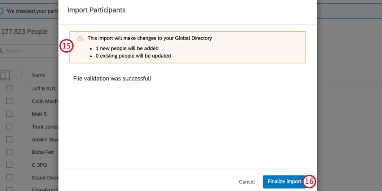
Task: Check the Anakin Skywalker row checkbox
Action: pos(9,139)
